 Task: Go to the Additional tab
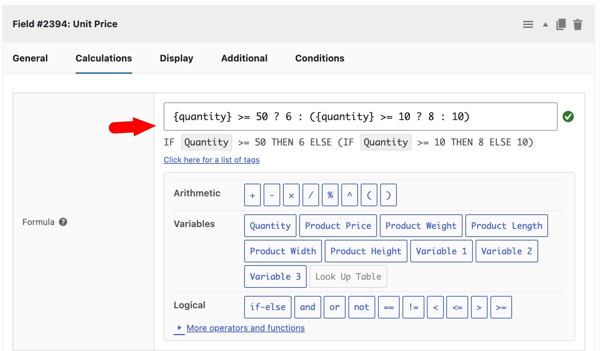pos(244,58)
